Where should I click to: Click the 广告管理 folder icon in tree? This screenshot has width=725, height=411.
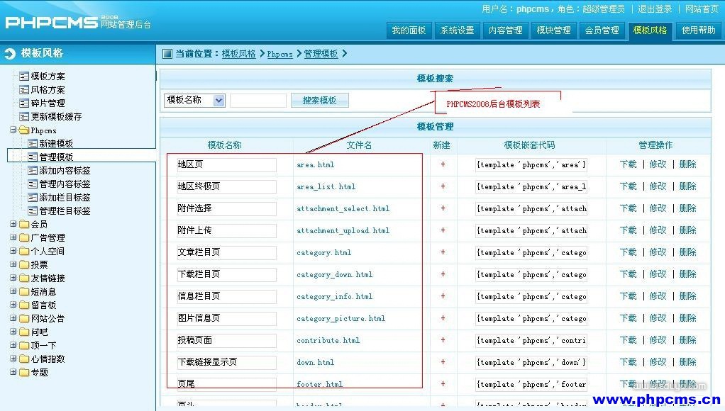(24, 238)
